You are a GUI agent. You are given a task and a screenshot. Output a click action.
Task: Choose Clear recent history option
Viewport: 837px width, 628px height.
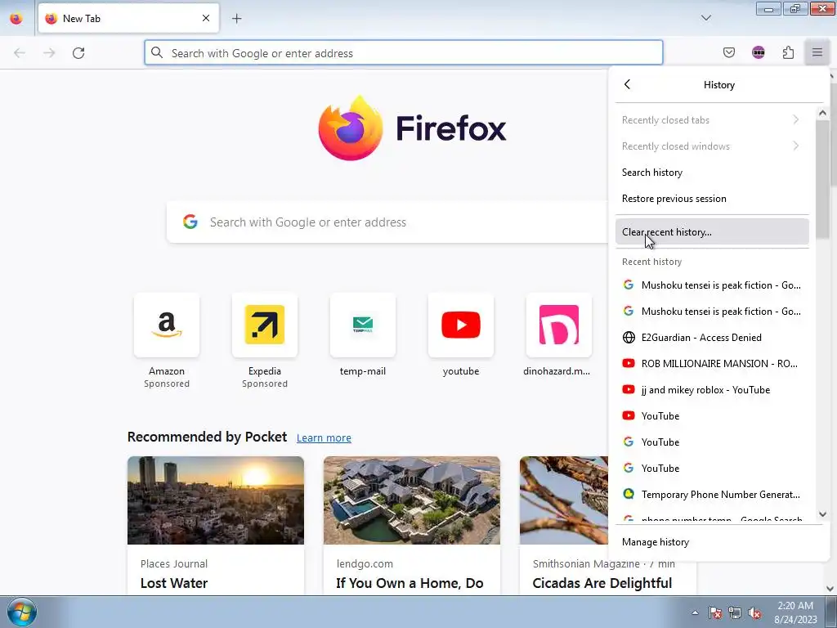point(712,231)
